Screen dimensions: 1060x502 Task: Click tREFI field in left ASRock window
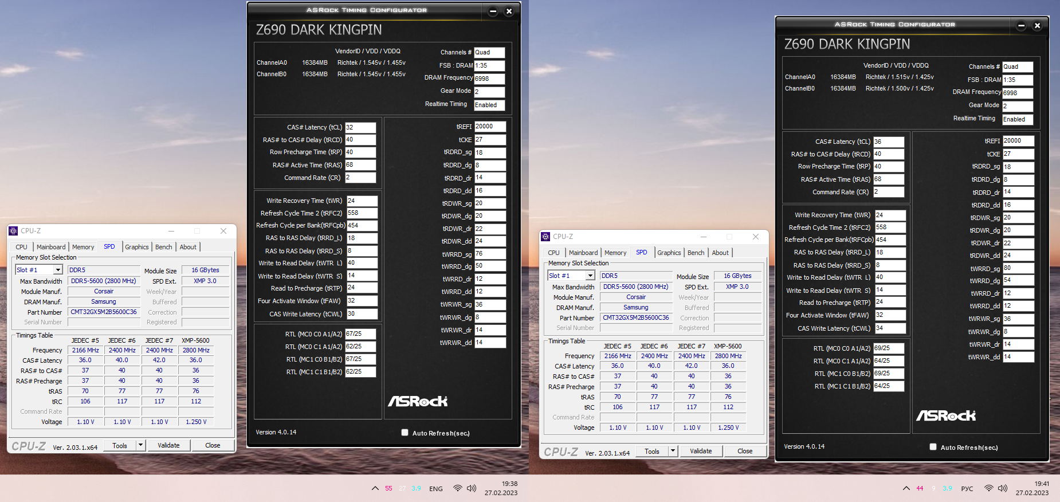[x=490, y=127]
